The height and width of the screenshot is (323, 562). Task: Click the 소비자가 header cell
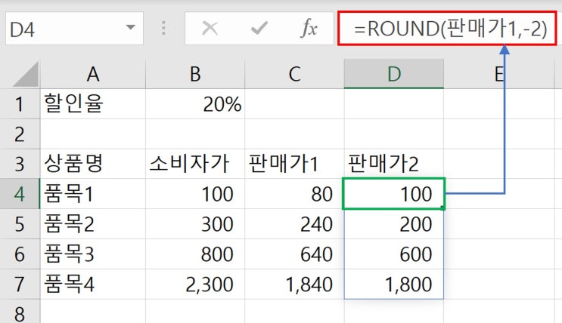(195, 165)
